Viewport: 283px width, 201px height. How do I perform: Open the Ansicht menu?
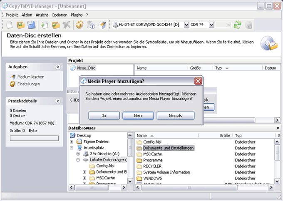42,15
